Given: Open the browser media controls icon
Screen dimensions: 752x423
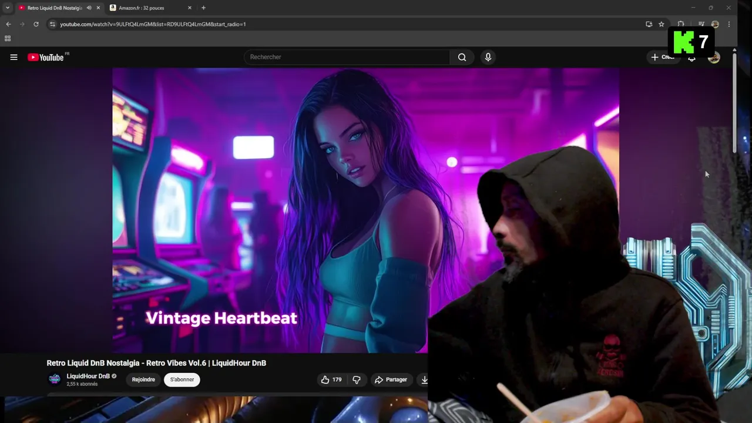Looking at the screenshot, I should click(x=701, y=24).
